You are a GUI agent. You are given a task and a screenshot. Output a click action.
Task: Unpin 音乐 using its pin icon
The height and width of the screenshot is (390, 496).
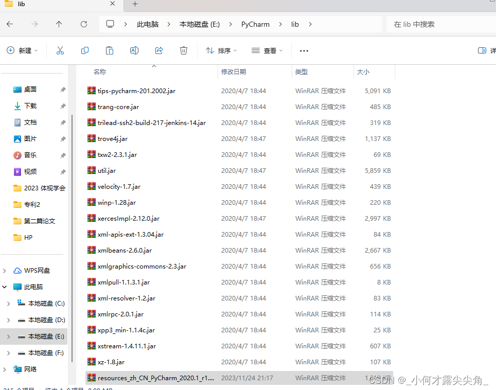[x=63, y=155]
